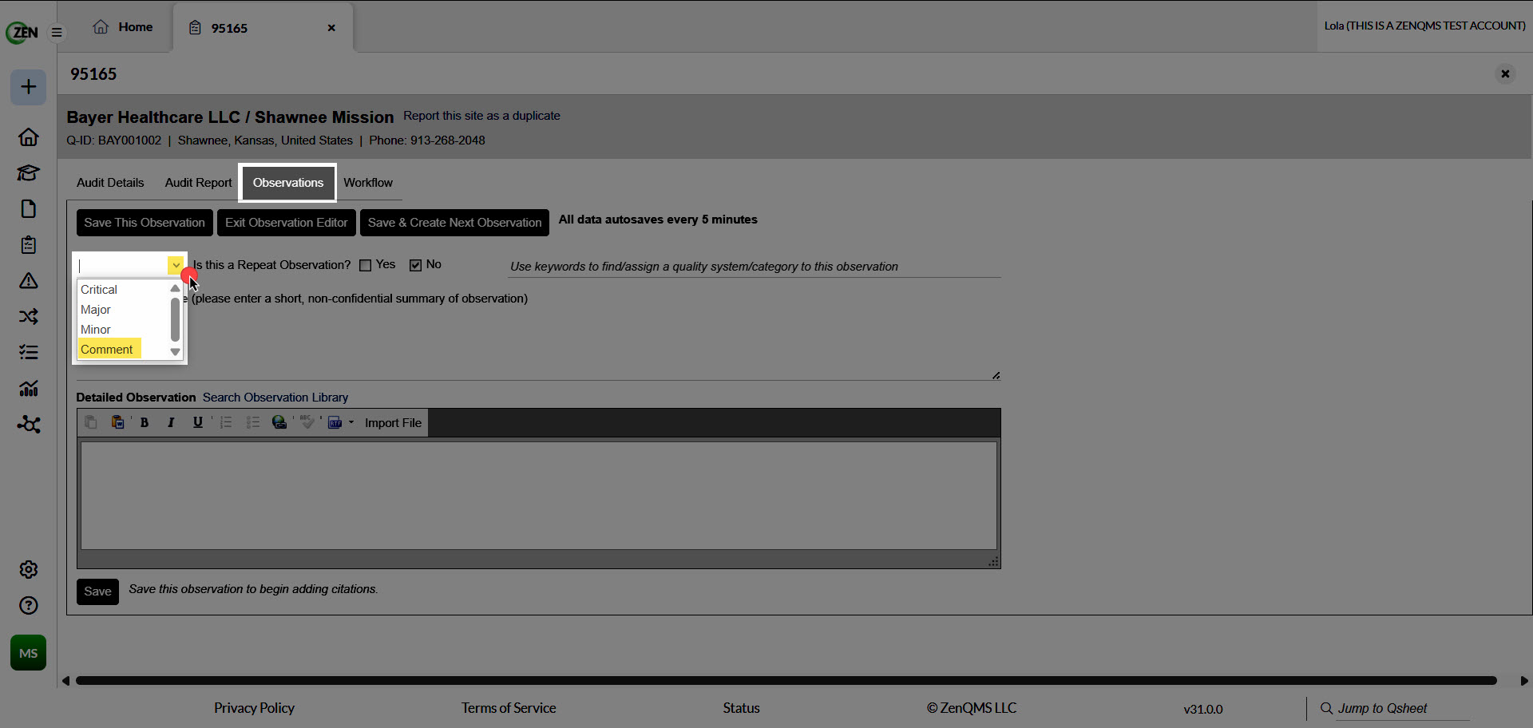Run the ABC spell check icon

point(307,422)
